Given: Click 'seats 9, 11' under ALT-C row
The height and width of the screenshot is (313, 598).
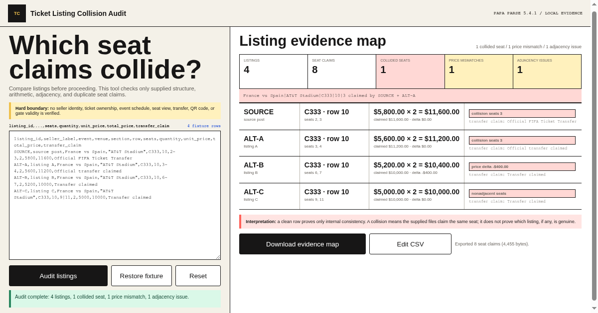Looking at the screenshot, I should point(314,199).
